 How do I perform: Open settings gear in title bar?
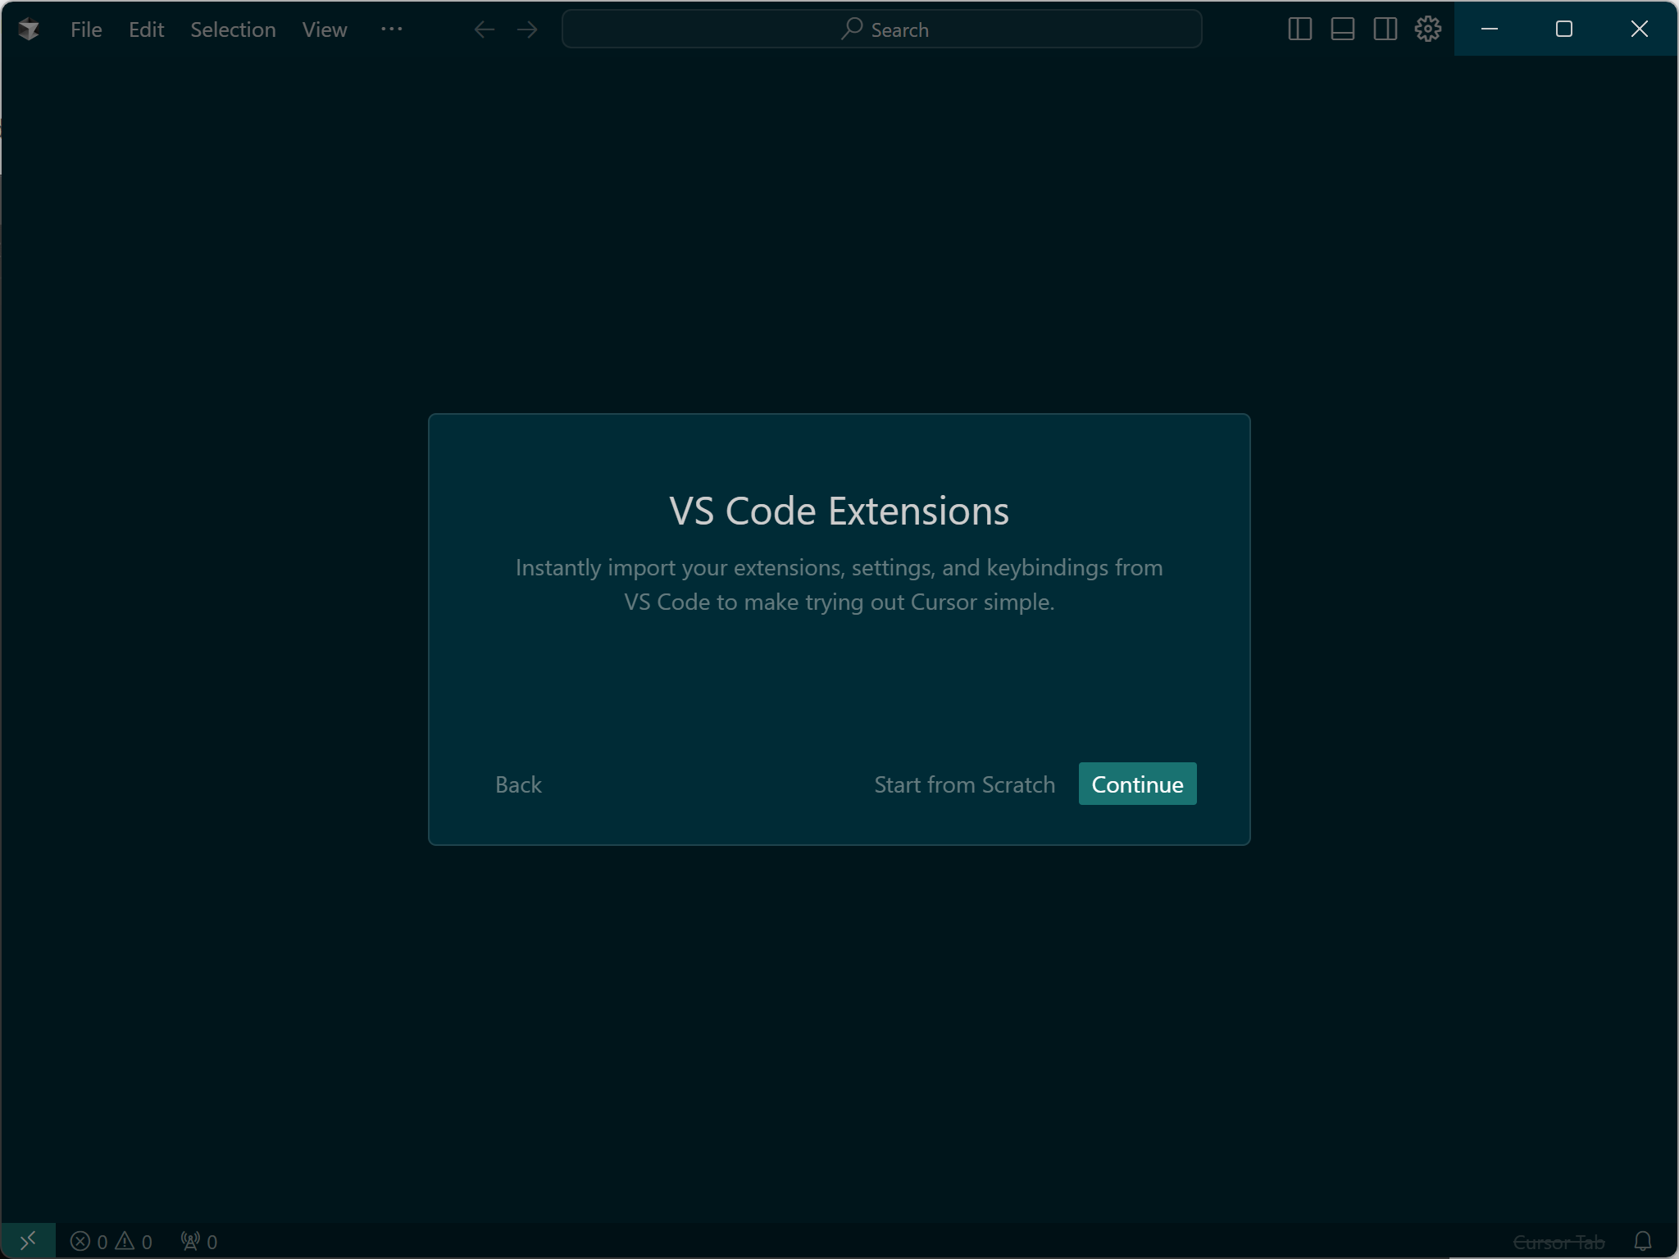(x=1428, y=30)
